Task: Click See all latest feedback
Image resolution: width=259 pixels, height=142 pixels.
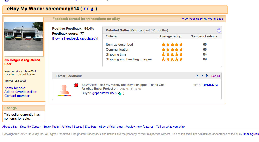Action: tap(215, 76)
